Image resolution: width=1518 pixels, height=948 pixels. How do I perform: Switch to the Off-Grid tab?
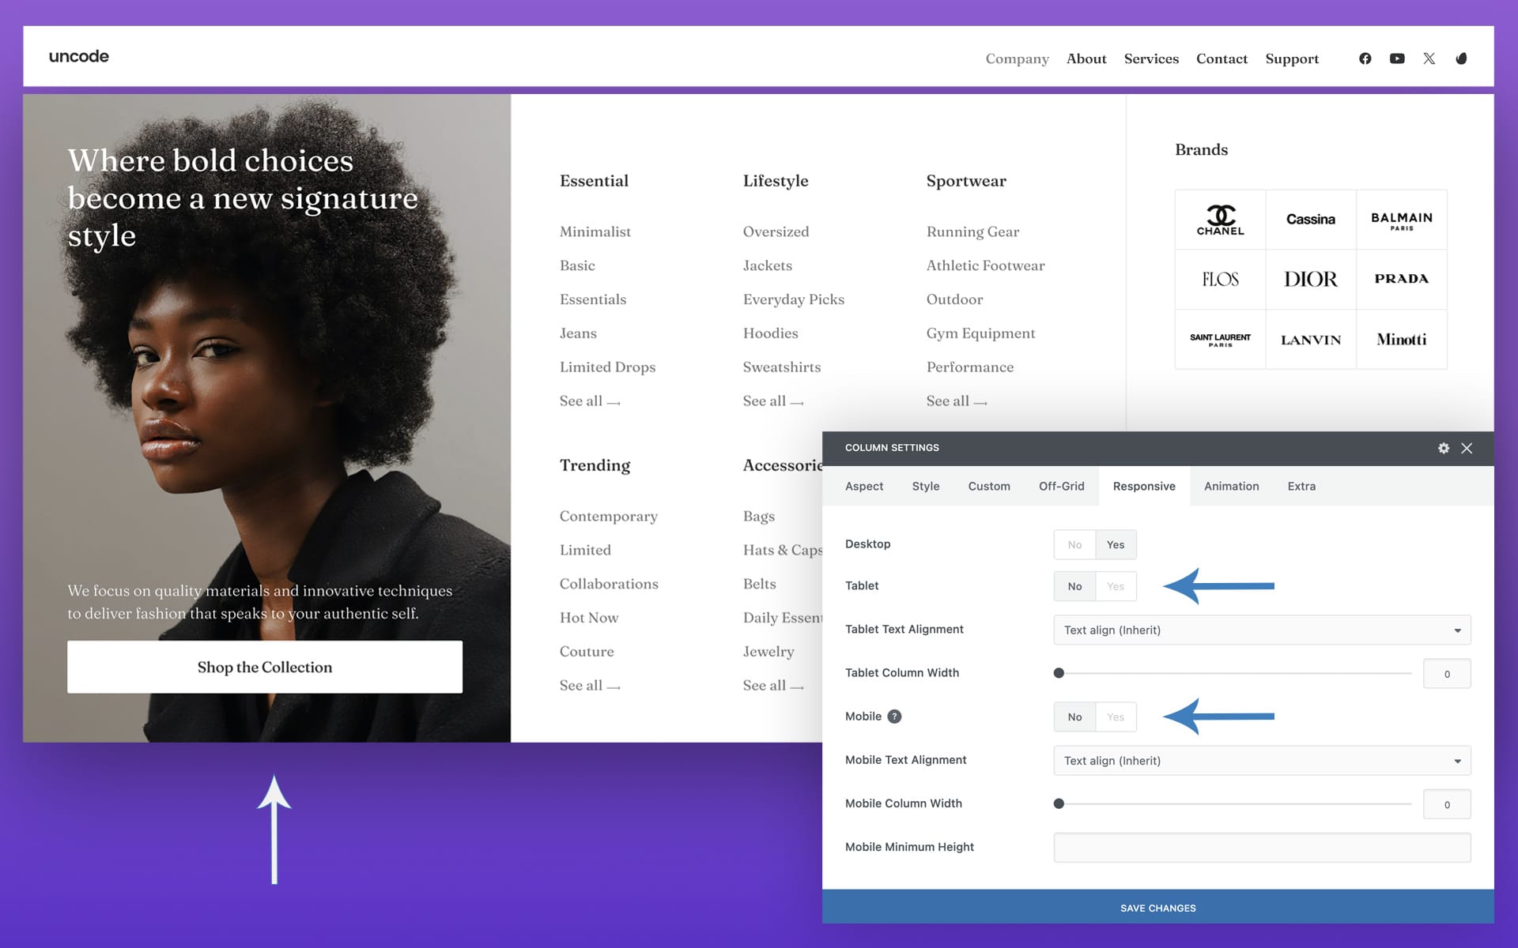pyautogui.click(x=1061, y=486)
